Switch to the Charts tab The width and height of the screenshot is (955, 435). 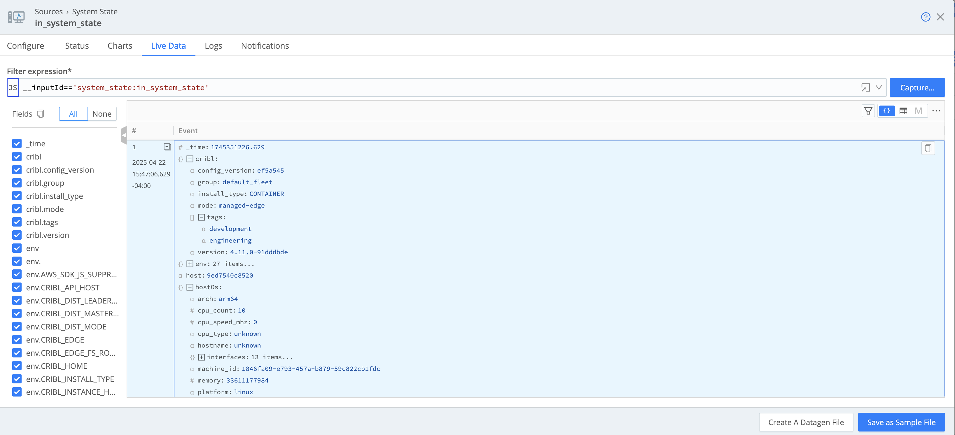coord(120,45)
